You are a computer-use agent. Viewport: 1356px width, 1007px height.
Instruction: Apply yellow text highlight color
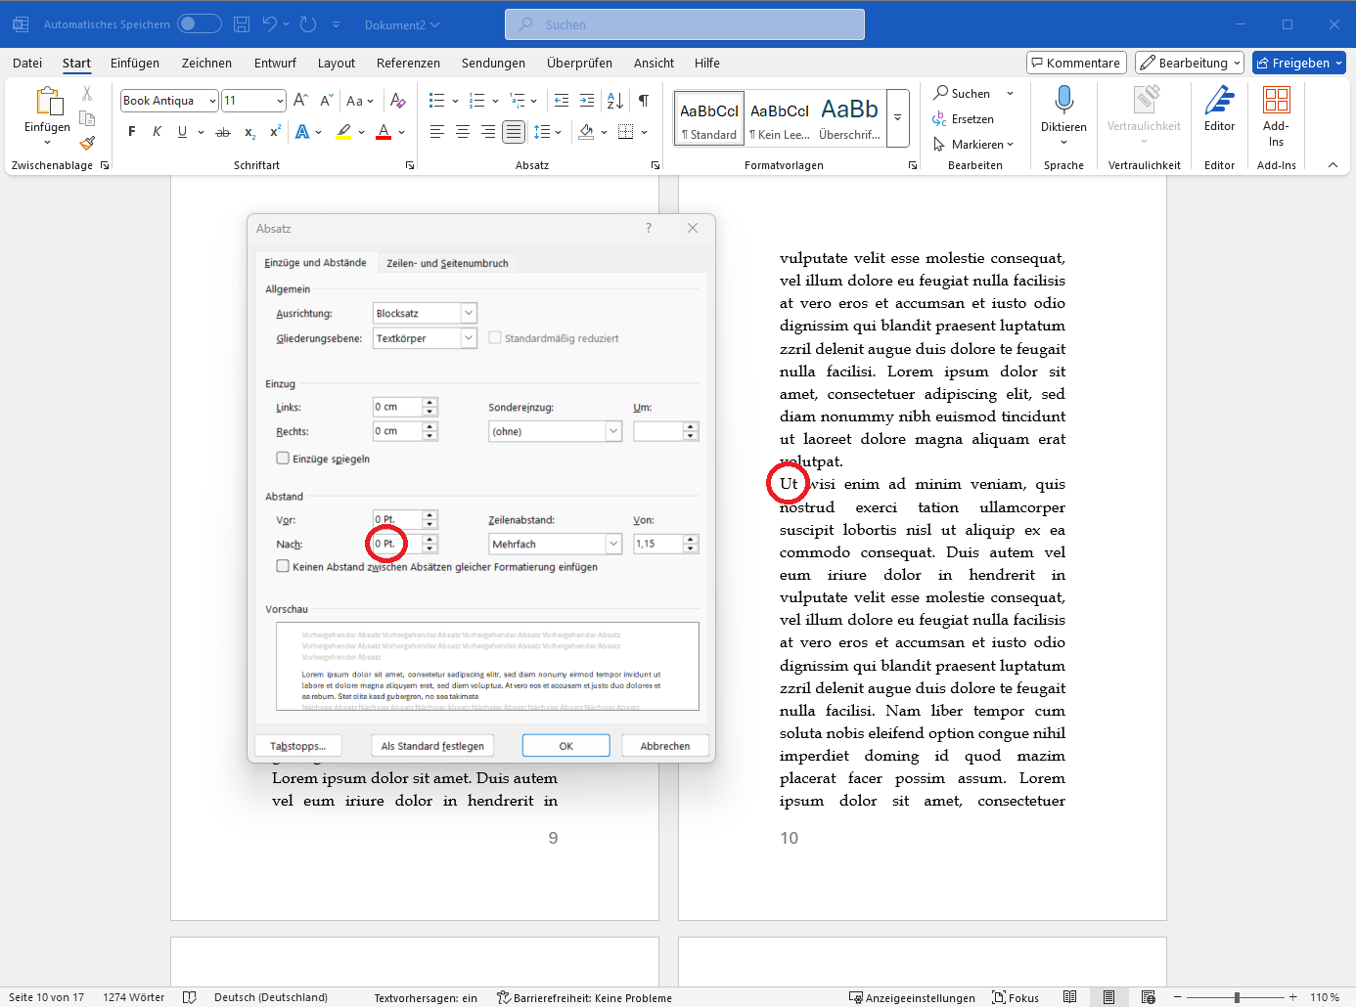(x=343, y=132)
